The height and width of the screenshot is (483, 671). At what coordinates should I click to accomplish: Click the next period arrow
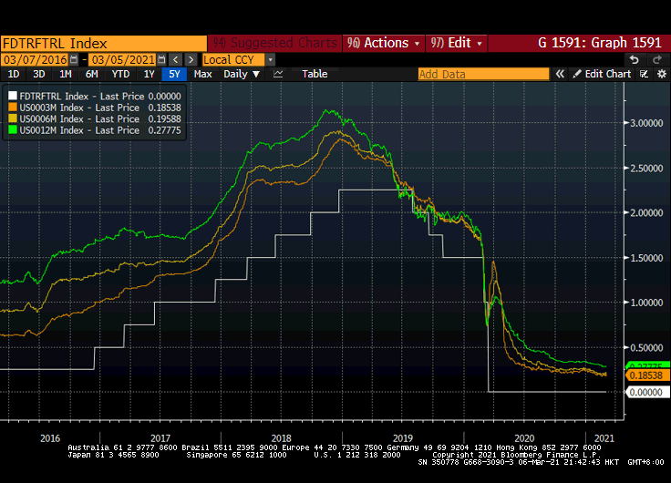[191, 59]
